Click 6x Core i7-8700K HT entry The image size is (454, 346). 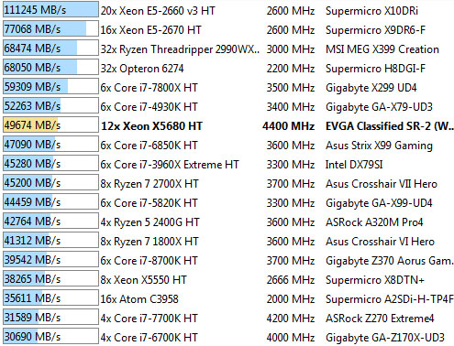click(x=149, y=261)
